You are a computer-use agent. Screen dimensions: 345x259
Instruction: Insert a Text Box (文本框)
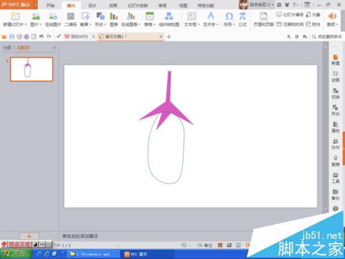coord(192,17)
